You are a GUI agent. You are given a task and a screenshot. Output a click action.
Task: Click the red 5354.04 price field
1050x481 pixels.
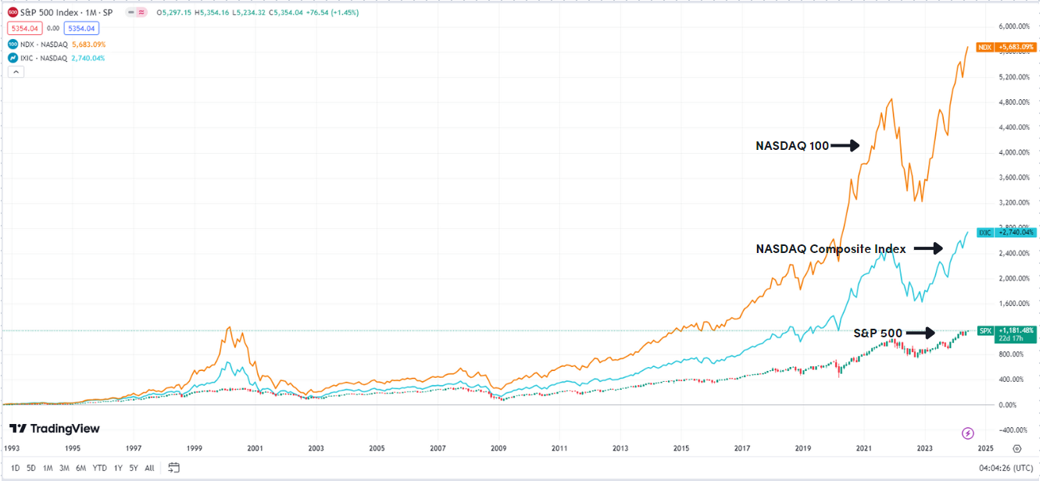pyautogui.click(x=24, y=27)
